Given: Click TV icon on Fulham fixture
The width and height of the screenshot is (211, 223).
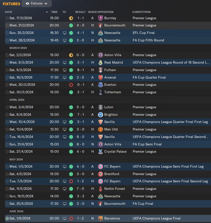Looking at the screenshot, I should (65, 70).
